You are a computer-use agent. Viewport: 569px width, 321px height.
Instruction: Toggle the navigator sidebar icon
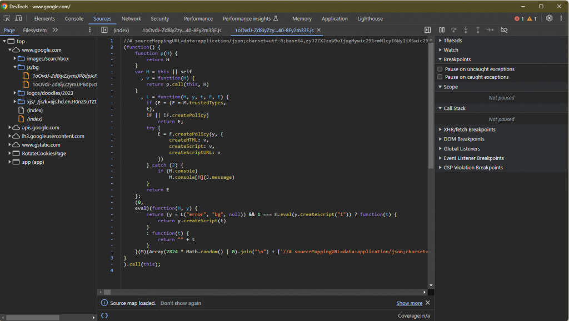point(104,30)
